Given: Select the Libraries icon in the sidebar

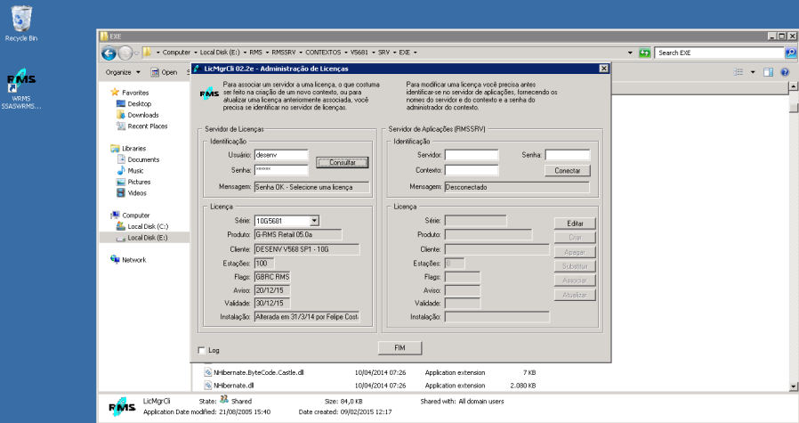Looking at the screenshot, I should 115,149.
